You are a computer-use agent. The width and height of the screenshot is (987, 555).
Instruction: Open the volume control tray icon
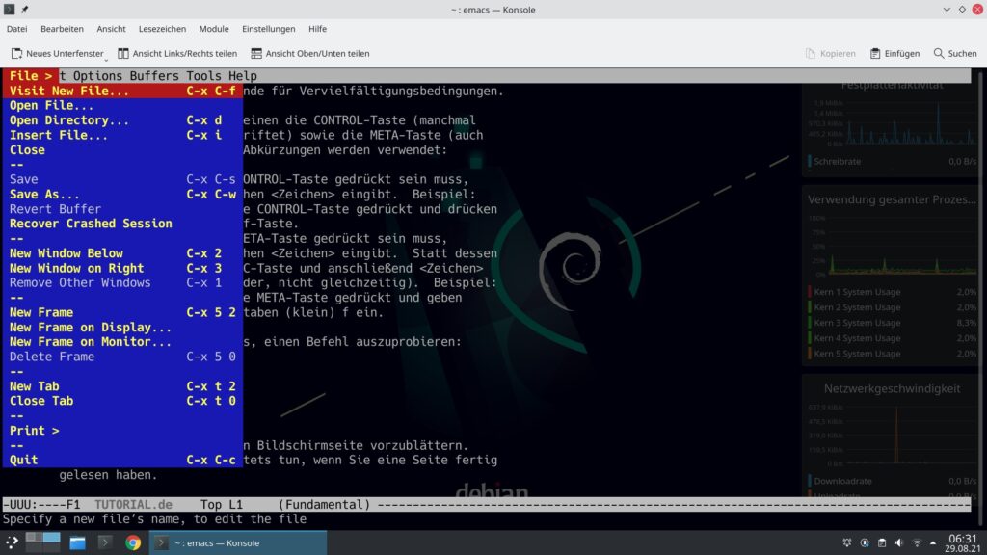pyautogui.click(x=899, y=542)
